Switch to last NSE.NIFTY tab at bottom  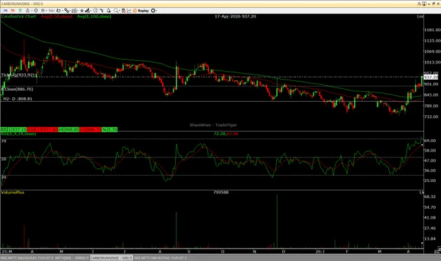[161, 258]
